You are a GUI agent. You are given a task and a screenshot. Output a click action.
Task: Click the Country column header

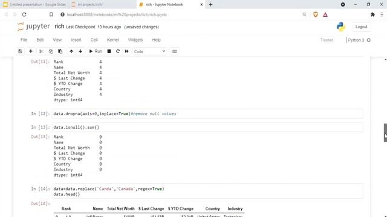point(212,209)
